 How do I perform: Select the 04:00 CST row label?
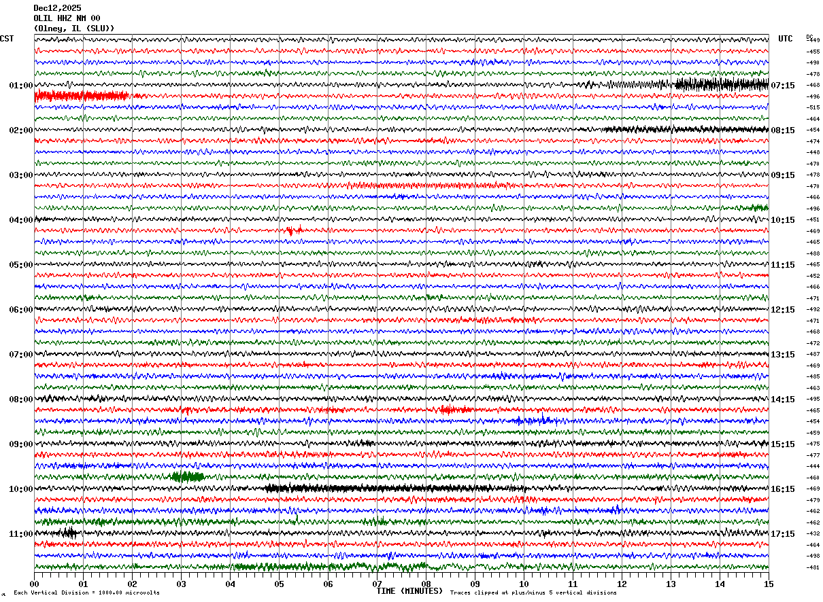point(20,220)
